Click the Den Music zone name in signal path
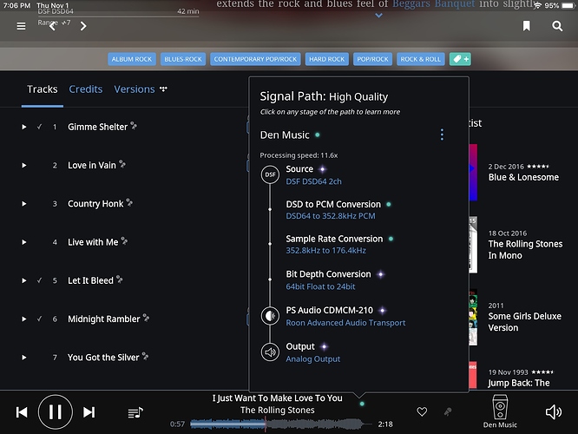The height and width of the screenshot is (434, 578). 285,135
